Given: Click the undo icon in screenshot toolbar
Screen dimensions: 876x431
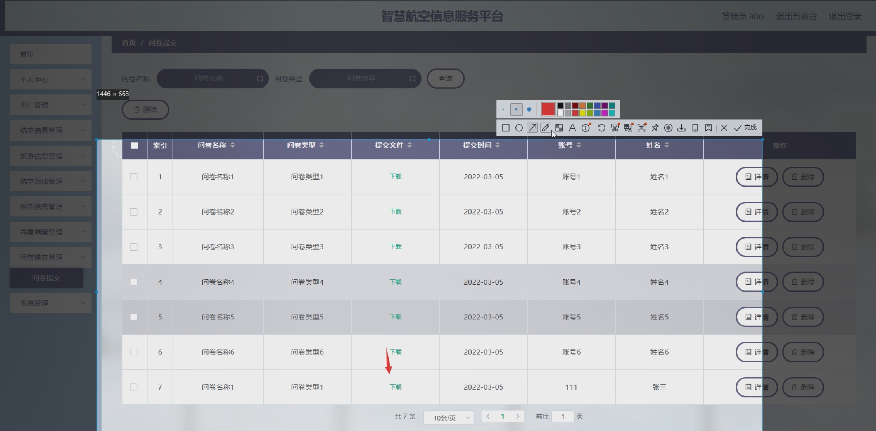Looking at the screenshot, I should point(601,128).
